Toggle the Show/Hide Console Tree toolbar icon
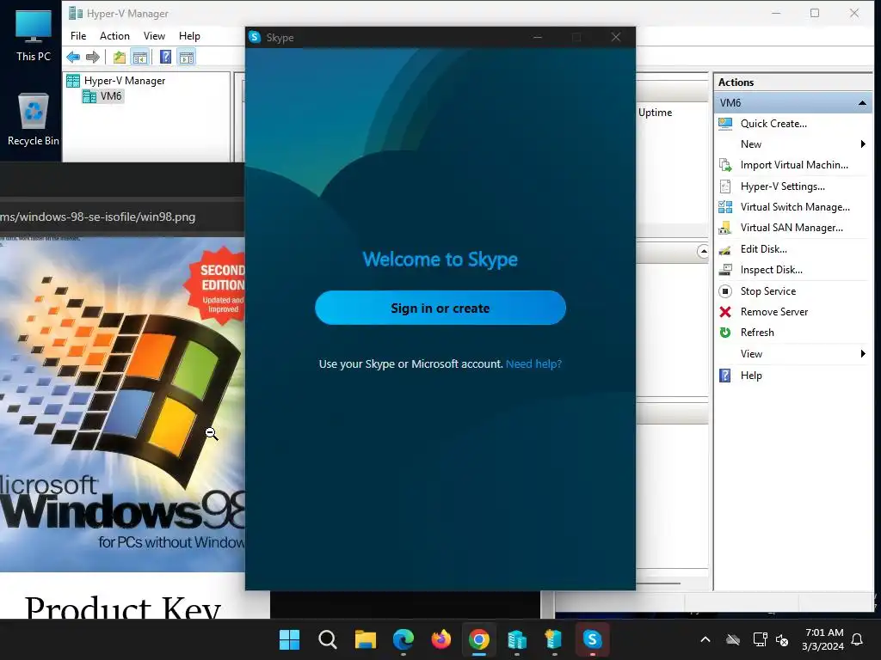This screenshot has height=660, width=881. [140, 57]
